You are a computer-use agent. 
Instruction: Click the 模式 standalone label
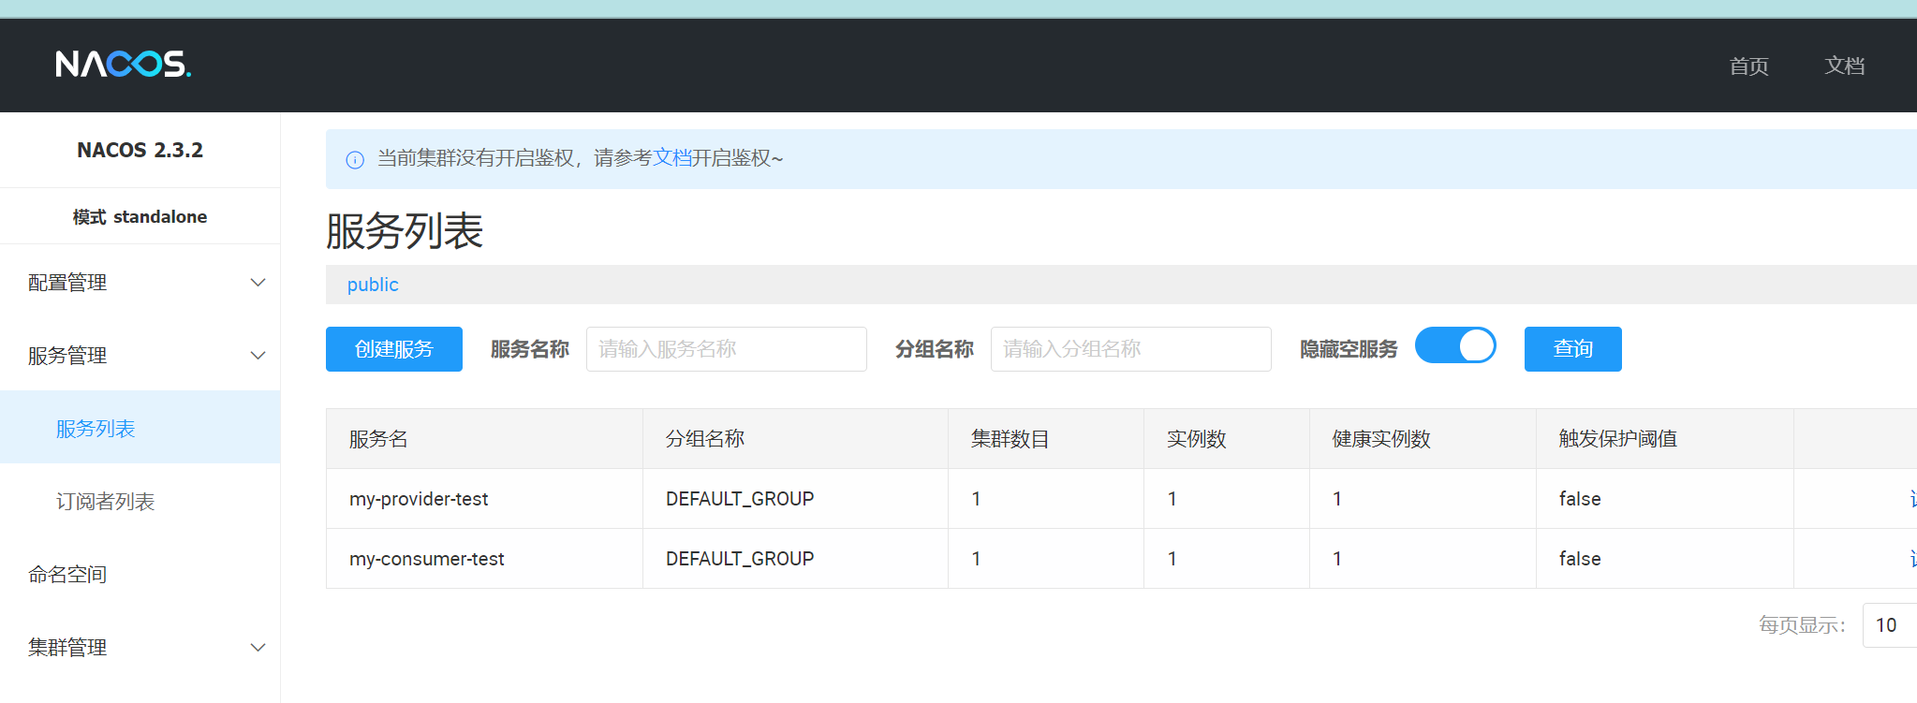140,216
